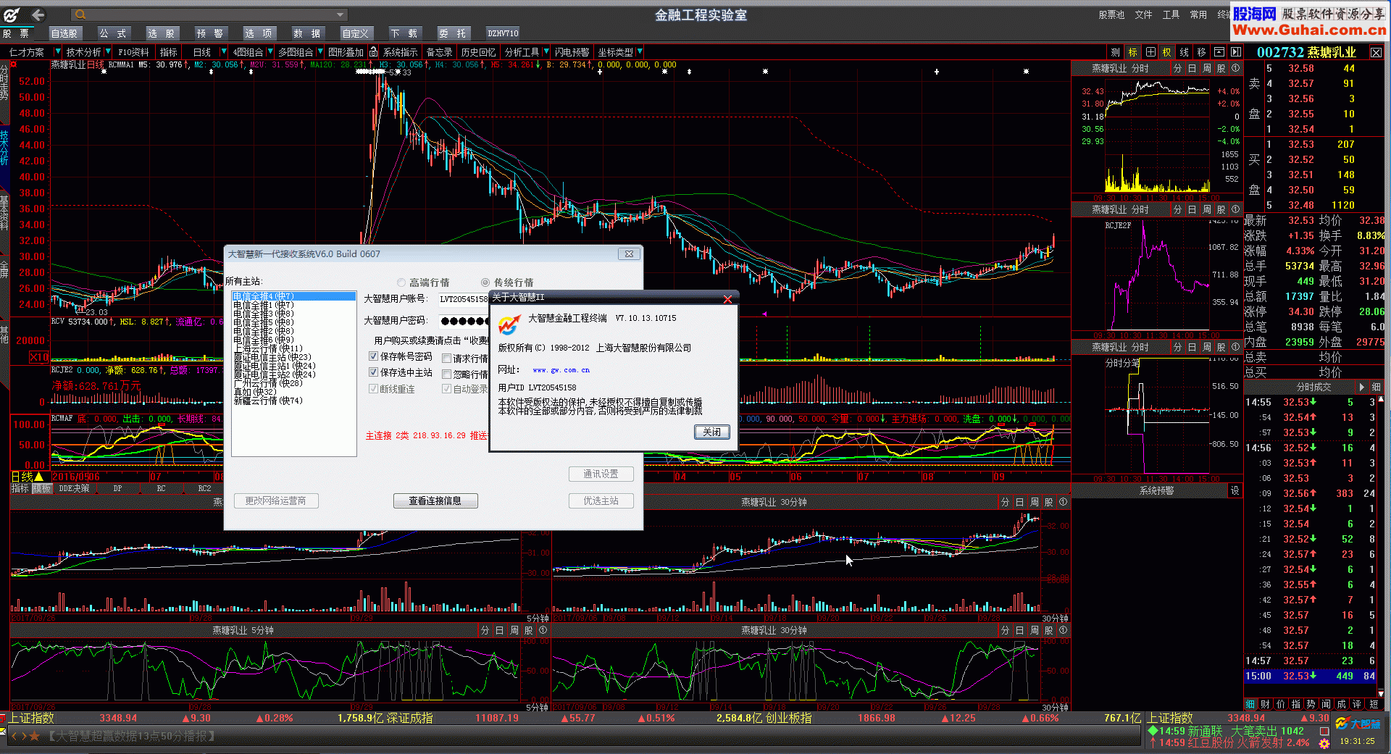Image resolution: width=1391 pixels, height=754 pixels.
Task: Click the 通讯设置 button
Action: point(601,474)
